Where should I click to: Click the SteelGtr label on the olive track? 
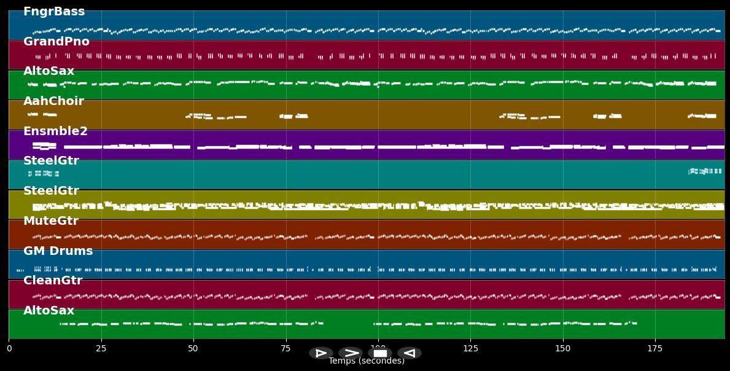click(51, 191)
